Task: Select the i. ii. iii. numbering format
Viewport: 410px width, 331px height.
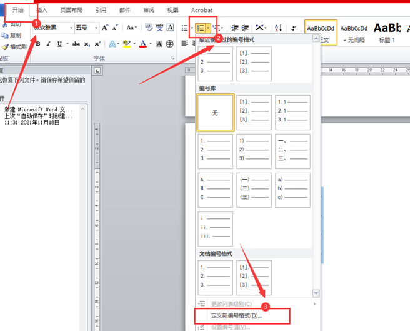Action: coord(215,229)
